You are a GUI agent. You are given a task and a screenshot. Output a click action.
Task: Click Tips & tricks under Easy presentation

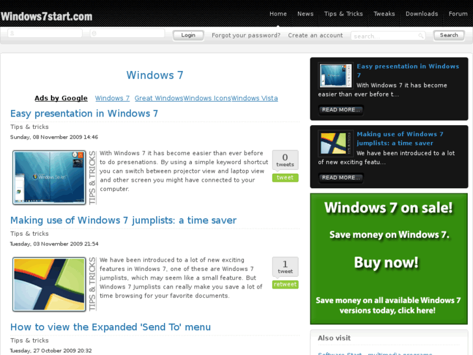point(29,127)
